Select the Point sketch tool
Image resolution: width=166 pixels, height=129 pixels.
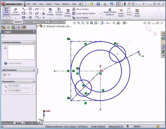[x=43, y=18]
